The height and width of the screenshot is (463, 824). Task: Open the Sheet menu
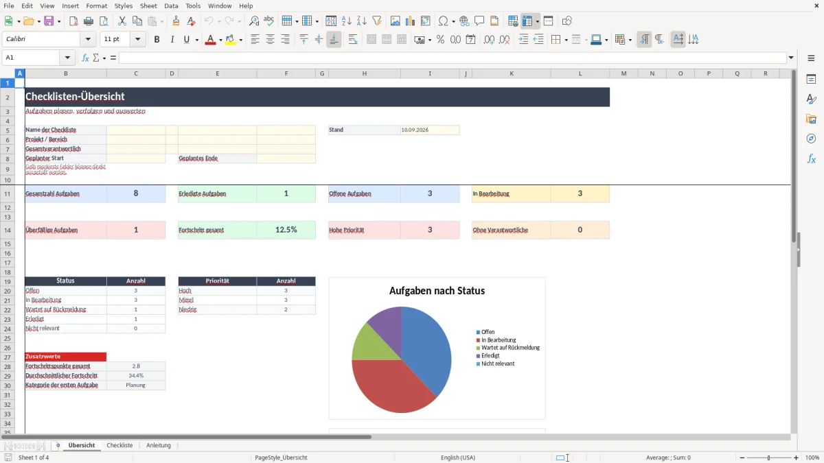(148, 5)
